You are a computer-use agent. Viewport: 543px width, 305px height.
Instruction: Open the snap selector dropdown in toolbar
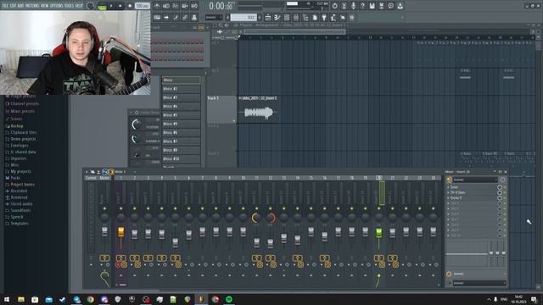click(x=213, y=17)
